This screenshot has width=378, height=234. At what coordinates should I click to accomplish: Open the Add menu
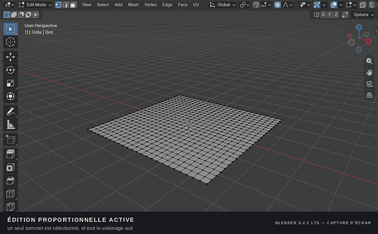click(118, 5)
